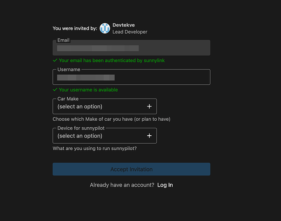Screen dimensions: 281x221
Task: Click 'What are you using to run sunnypilot?'
Action: tap(95, 149)
